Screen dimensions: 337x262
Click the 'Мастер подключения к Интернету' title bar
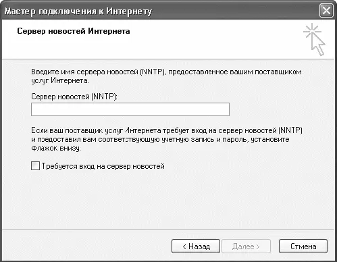[x=157, y=11]
